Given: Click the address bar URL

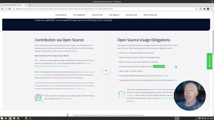Looking at the screenshot, I should click(x=64, y=9).
